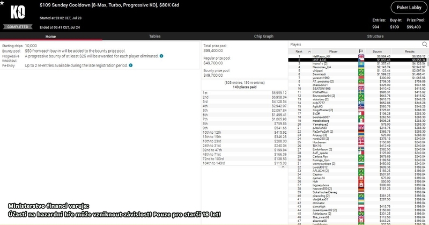Viewport: 429px width, 225px height.
Task: Click the Poker Lobby button
Action: 409,8
